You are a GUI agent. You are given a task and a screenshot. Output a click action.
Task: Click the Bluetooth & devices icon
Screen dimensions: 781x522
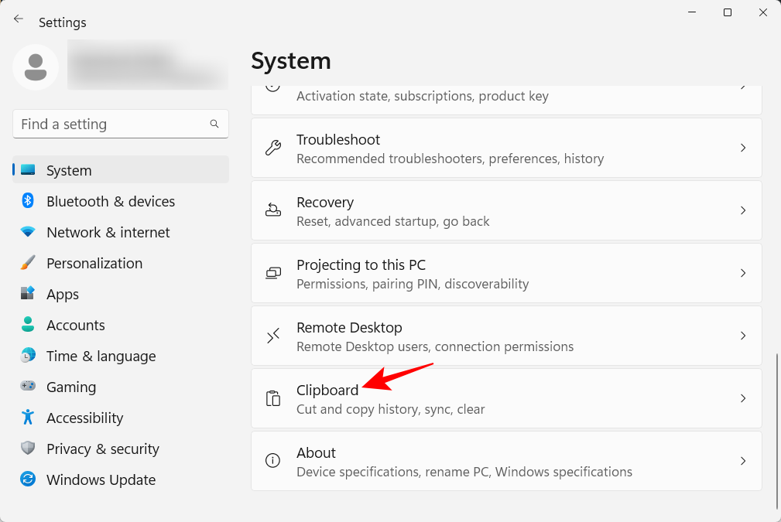pos(27,201)
